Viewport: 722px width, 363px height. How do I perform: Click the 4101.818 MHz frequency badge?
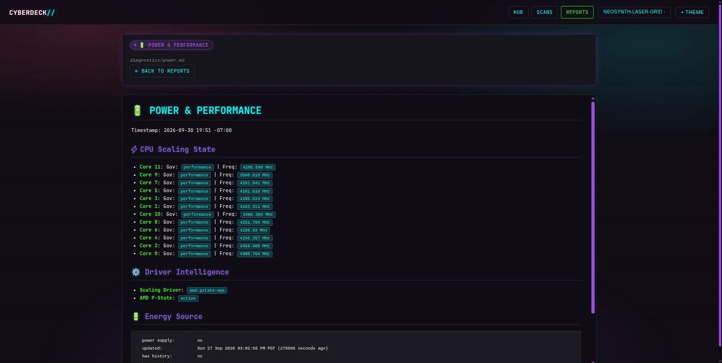(x=255, y=191)
